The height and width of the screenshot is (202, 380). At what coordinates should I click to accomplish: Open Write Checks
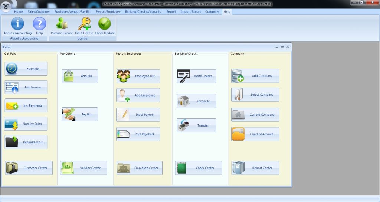point(196,76)
